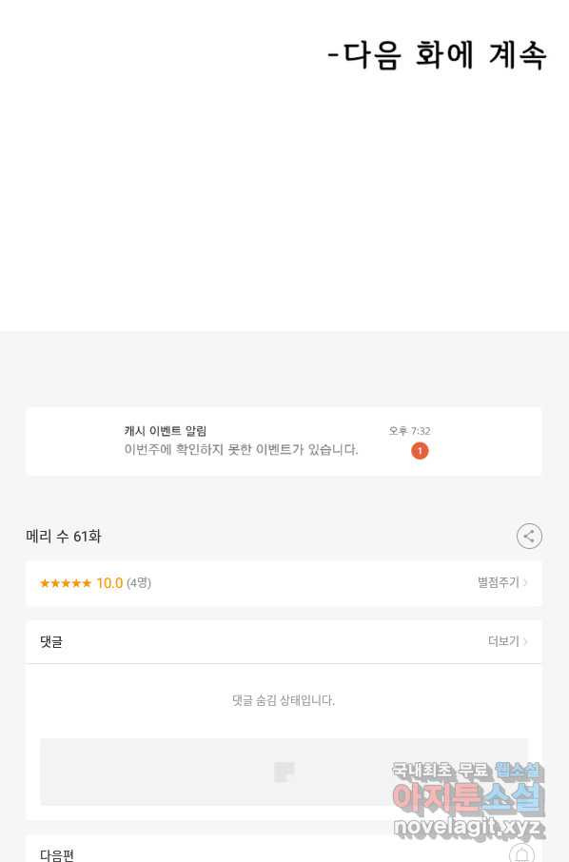Click the 댓글 숨김 상태입니다 notice

(284, 700)
